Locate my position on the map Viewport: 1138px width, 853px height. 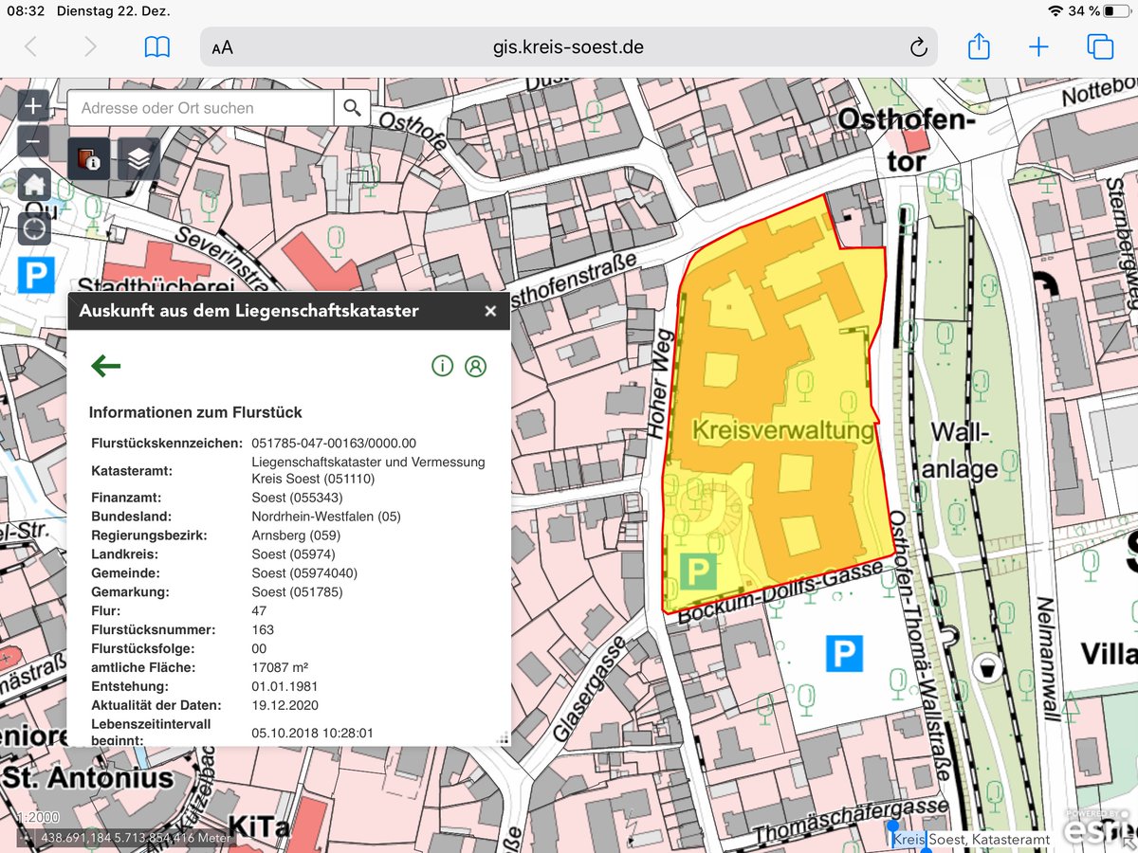coord(33,228)
